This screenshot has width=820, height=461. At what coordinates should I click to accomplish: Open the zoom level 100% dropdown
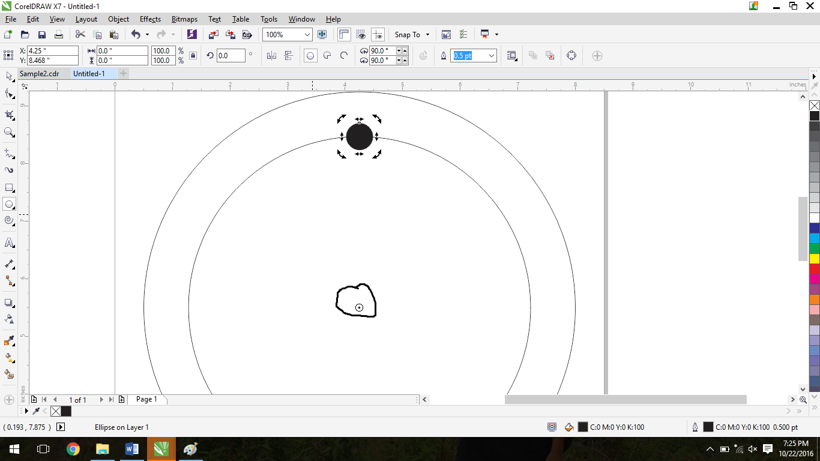(307, 35)
